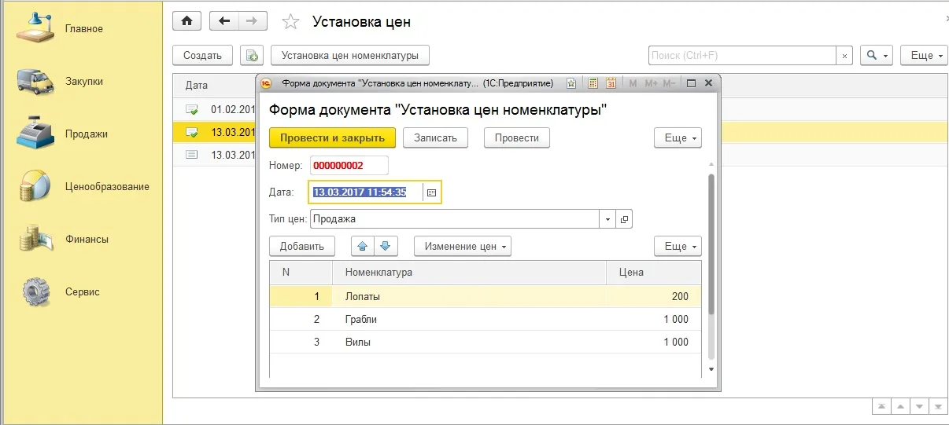Open the Закупки truck icon
This screenshot has width=949, height=425.
coord(35,82)
